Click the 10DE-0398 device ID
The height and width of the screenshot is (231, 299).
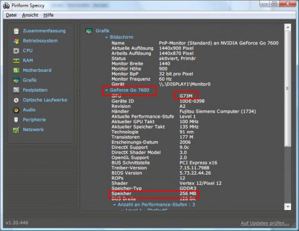tap(192, 101)
